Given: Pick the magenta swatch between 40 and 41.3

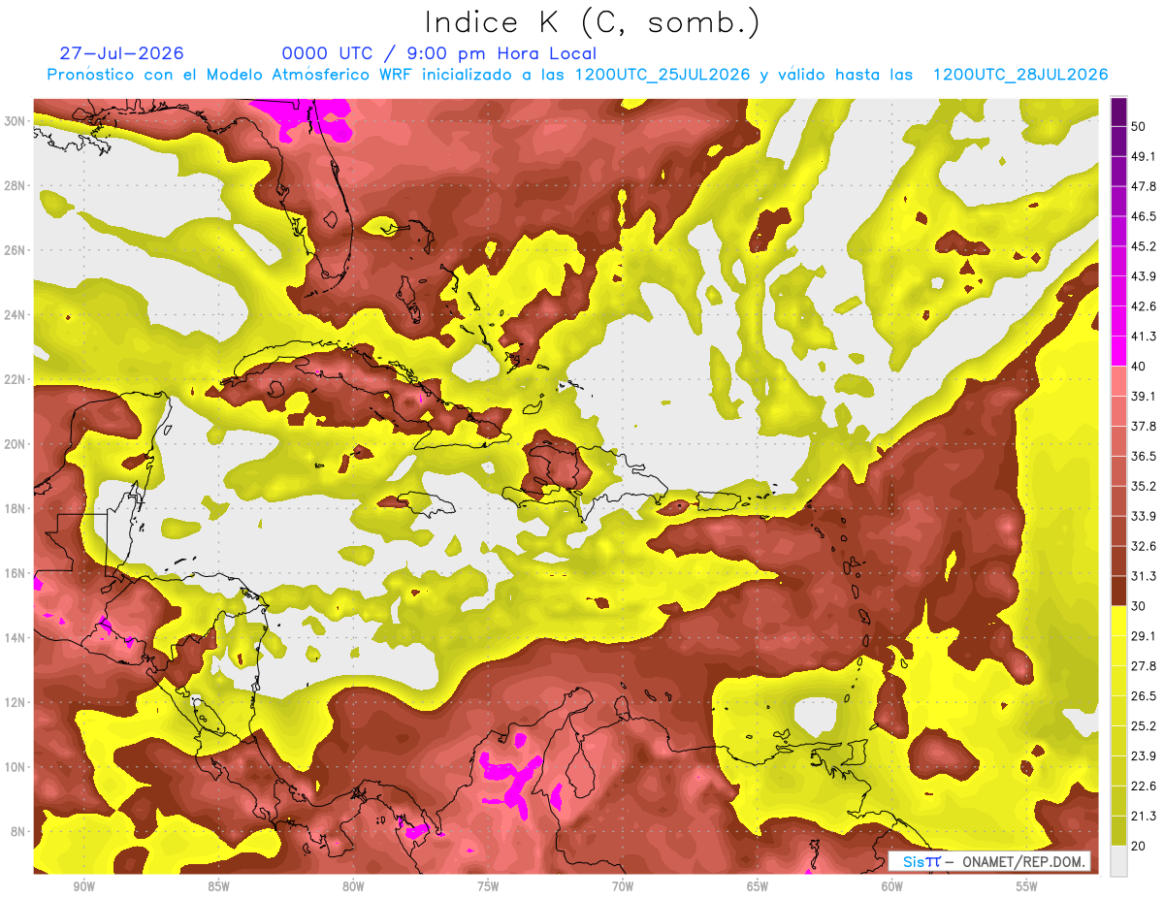Looking at the screenshot, I should point(1118,350).
